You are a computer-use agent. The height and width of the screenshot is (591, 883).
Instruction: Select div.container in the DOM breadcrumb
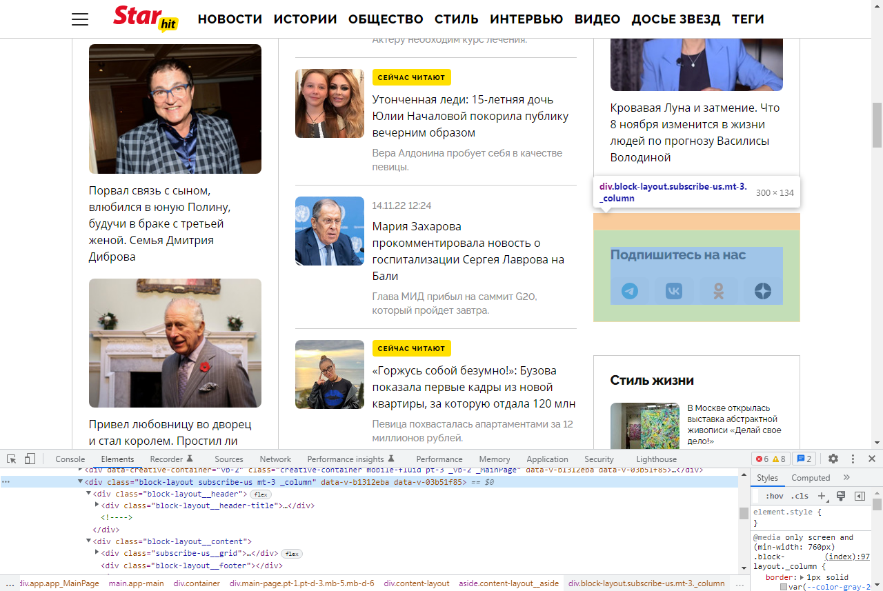[197, 583]
